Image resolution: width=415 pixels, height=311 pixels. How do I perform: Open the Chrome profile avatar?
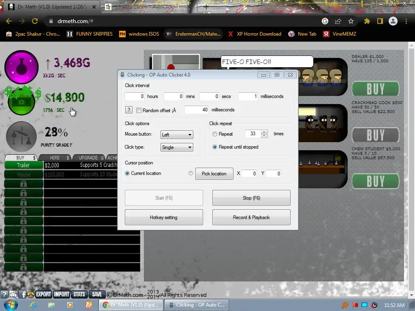click(x=393, y=21)
